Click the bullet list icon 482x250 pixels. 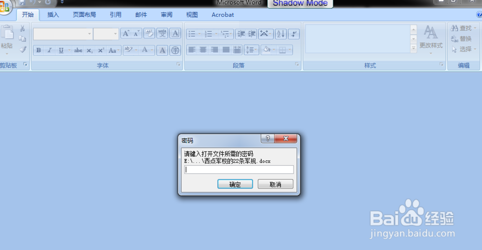tap(192, 34)
